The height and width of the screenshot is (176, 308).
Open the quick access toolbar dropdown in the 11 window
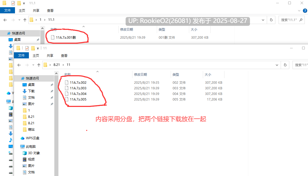pos(38,48)
